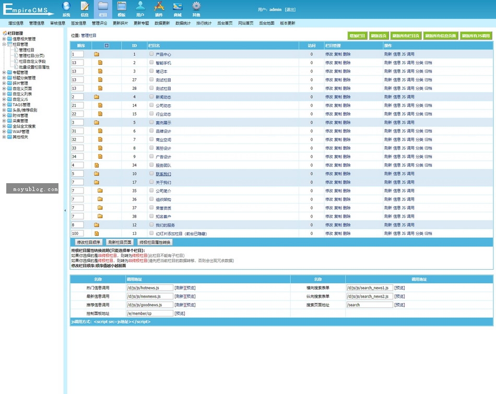Click the folder icon for 我们的服务 row

pos(97,225)
